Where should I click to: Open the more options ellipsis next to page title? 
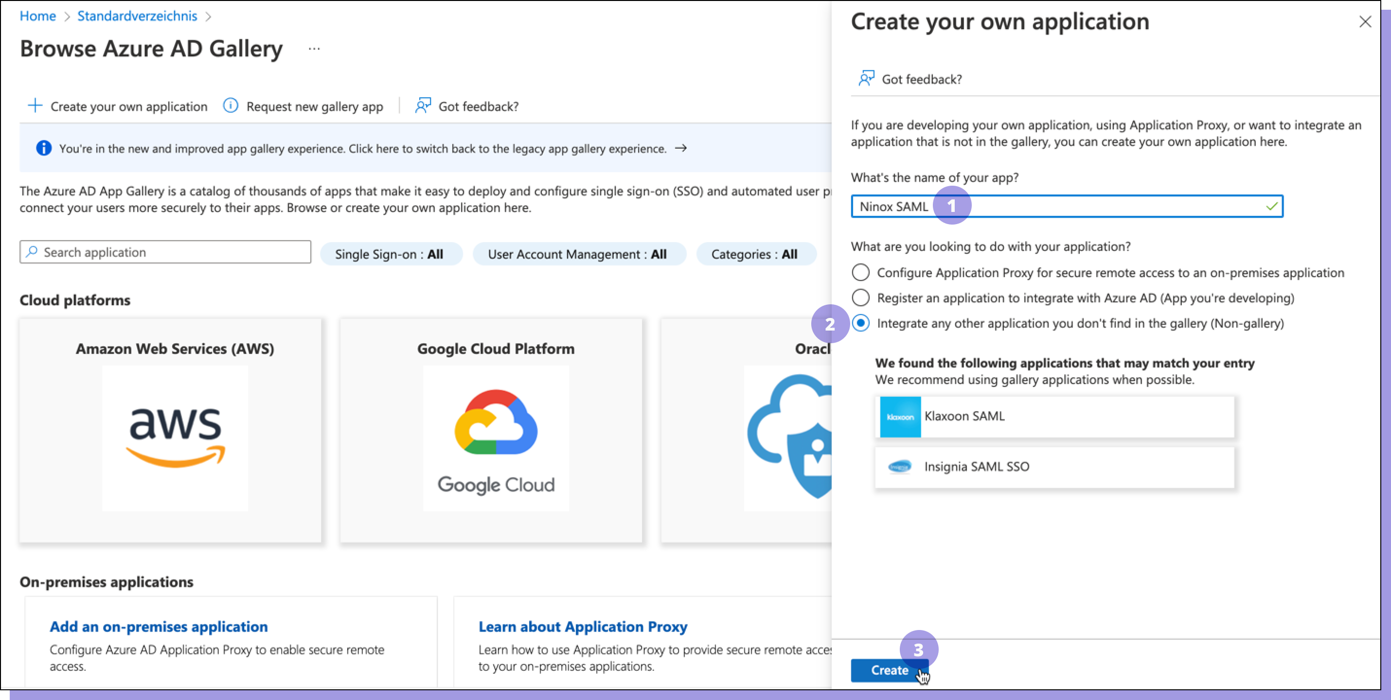click(x=314, y=49)
